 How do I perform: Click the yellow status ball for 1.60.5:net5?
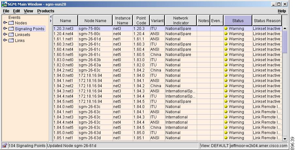226,55
